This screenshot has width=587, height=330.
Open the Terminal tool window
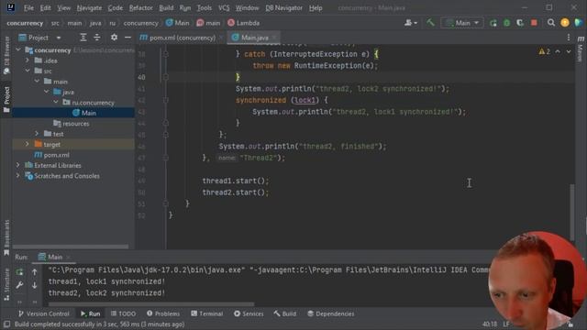pos(207,313)
